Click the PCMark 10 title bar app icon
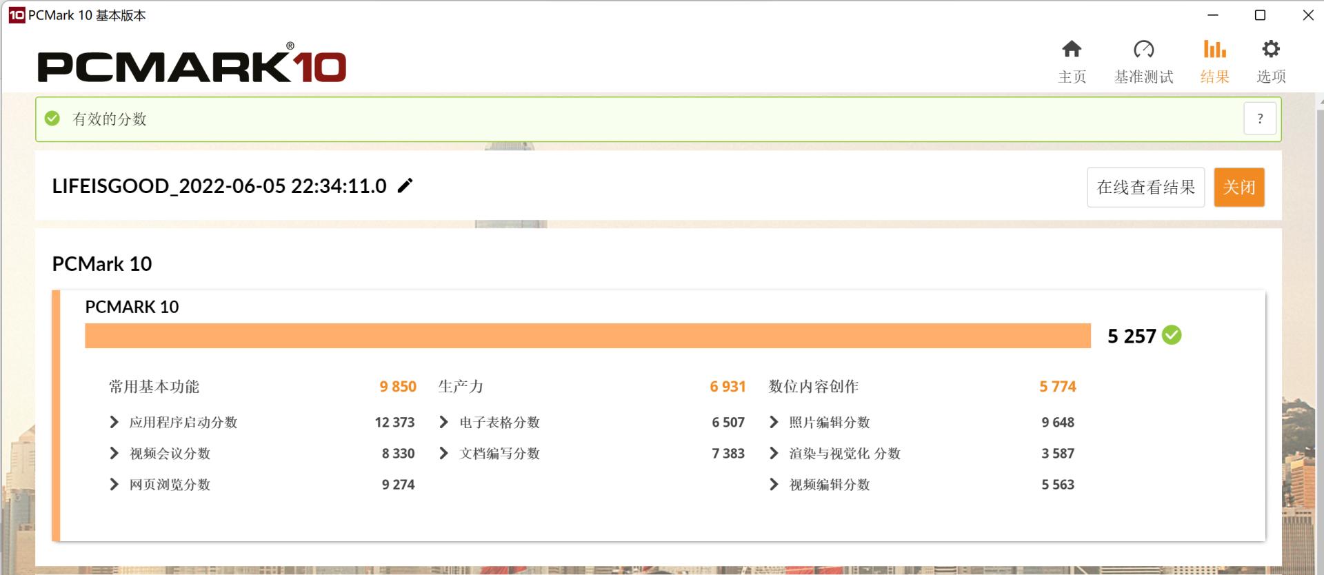Screen dimensions: 1324x575 (x=17, y=15)
